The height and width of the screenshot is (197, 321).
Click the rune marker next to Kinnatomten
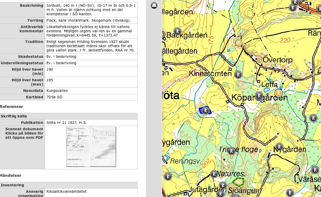point(238,74)
